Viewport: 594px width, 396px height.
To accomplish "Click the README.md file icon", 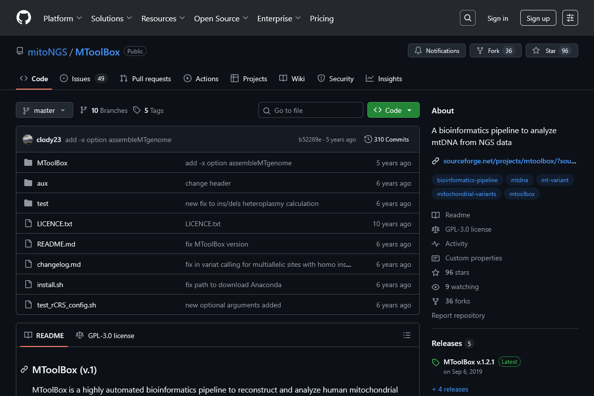I will (x=28, y=244).
